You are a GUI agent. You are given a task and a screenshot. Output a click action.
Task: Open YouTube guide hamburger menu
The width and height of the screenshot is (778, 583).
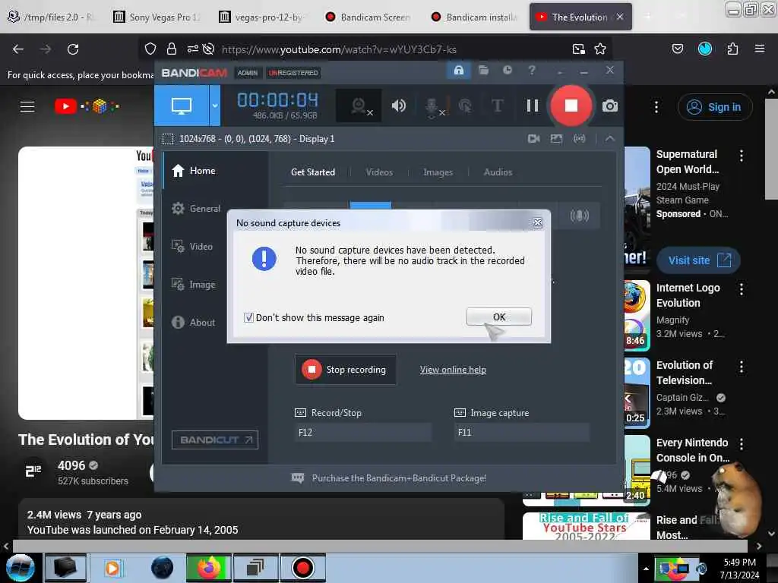[27, 106]
